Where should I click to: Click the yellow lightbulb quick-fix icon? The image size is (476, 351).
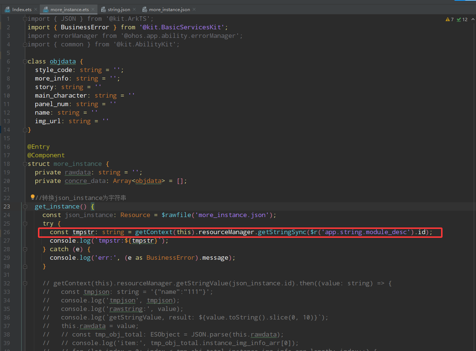(x=32, y=197)
